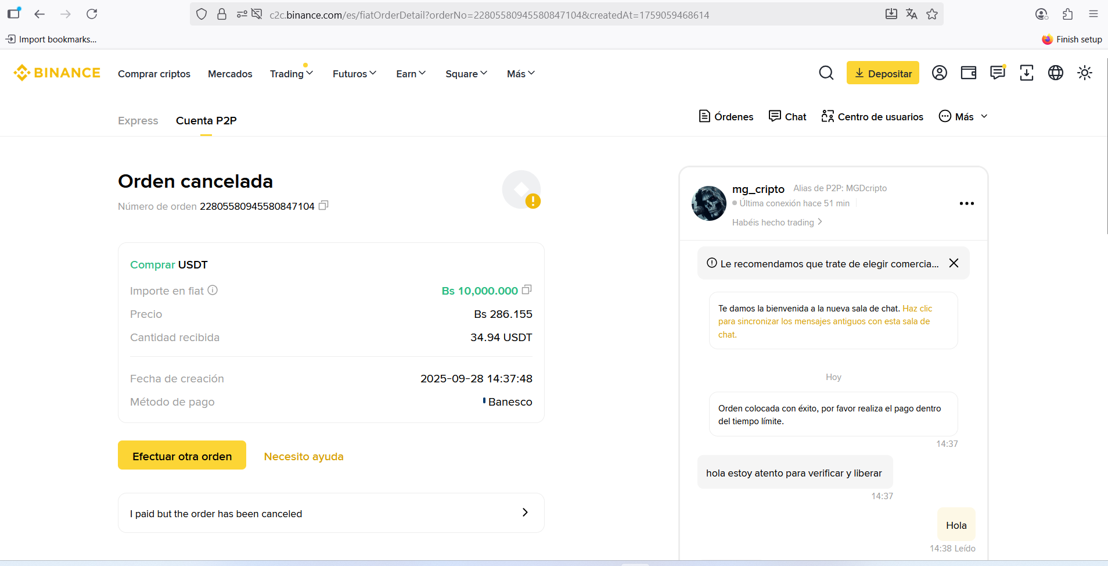Screen dimensions: 1108x566
Task: Dismiss the recommendation notice in chat
Action: click(x=954, y=263)
